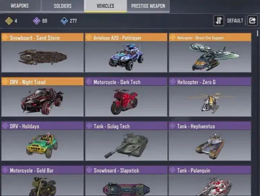Select the Antelope A20 Pathripper vehicle
The width and height of the screenshot is (260, 196).
pyautogui.click(x=126, y=53)
